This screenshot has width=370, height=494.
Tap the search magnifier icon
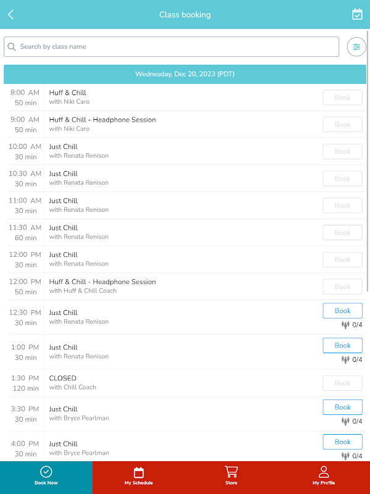12,47
